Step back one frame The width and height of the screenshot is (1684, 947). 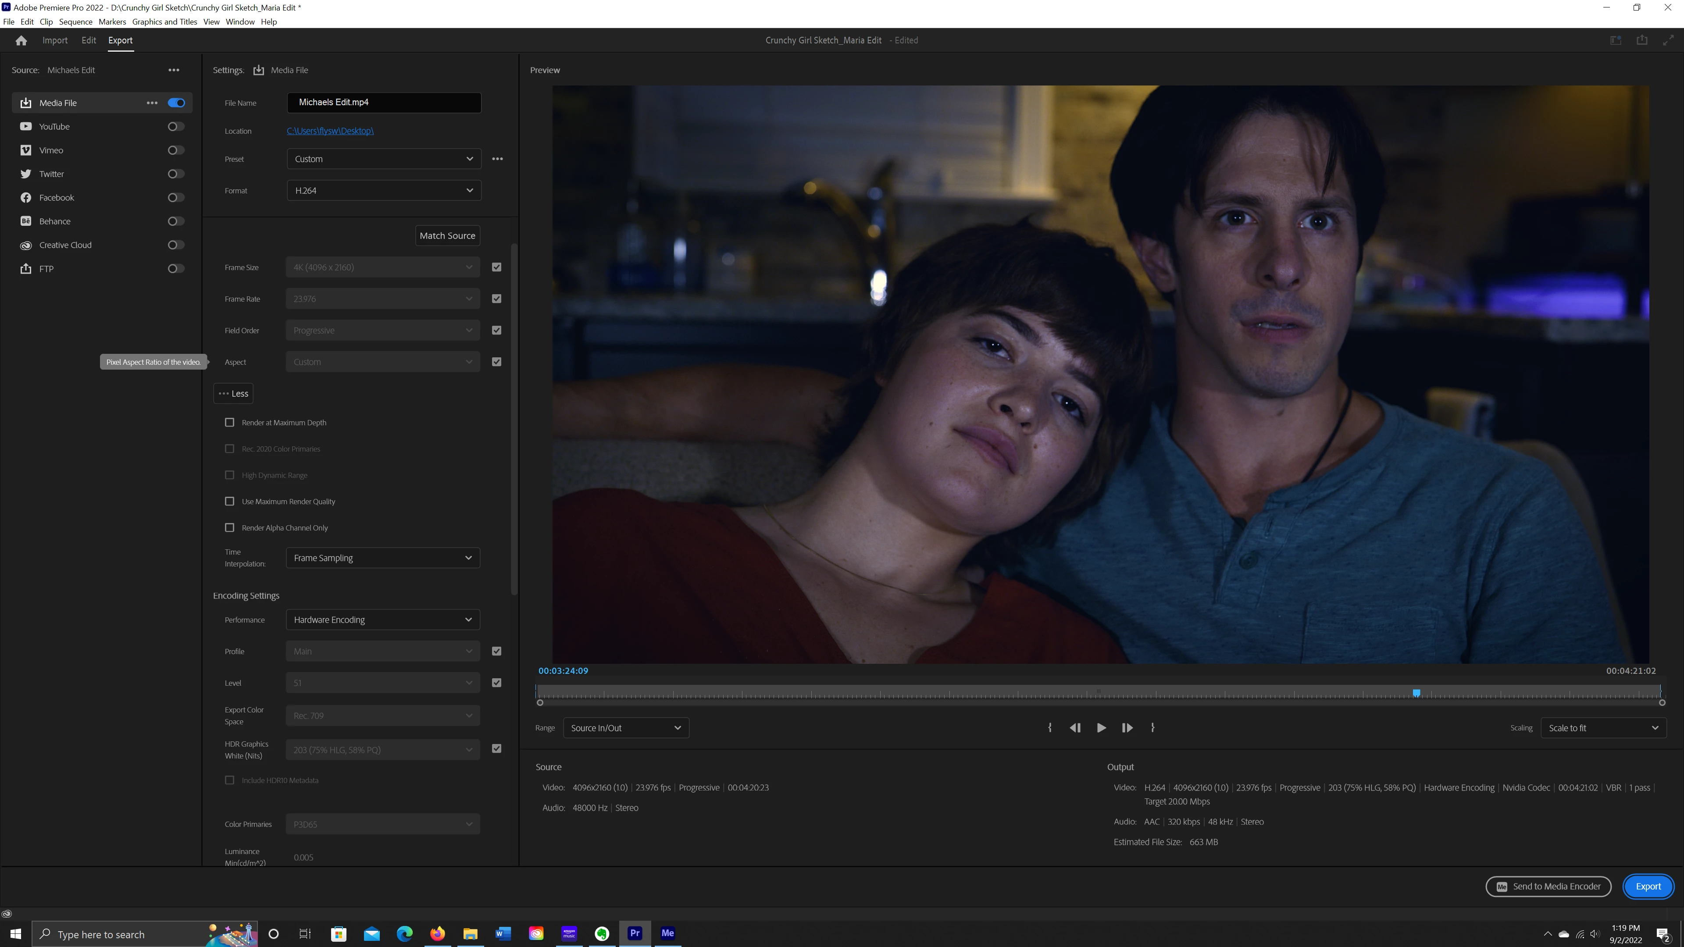1075,727
